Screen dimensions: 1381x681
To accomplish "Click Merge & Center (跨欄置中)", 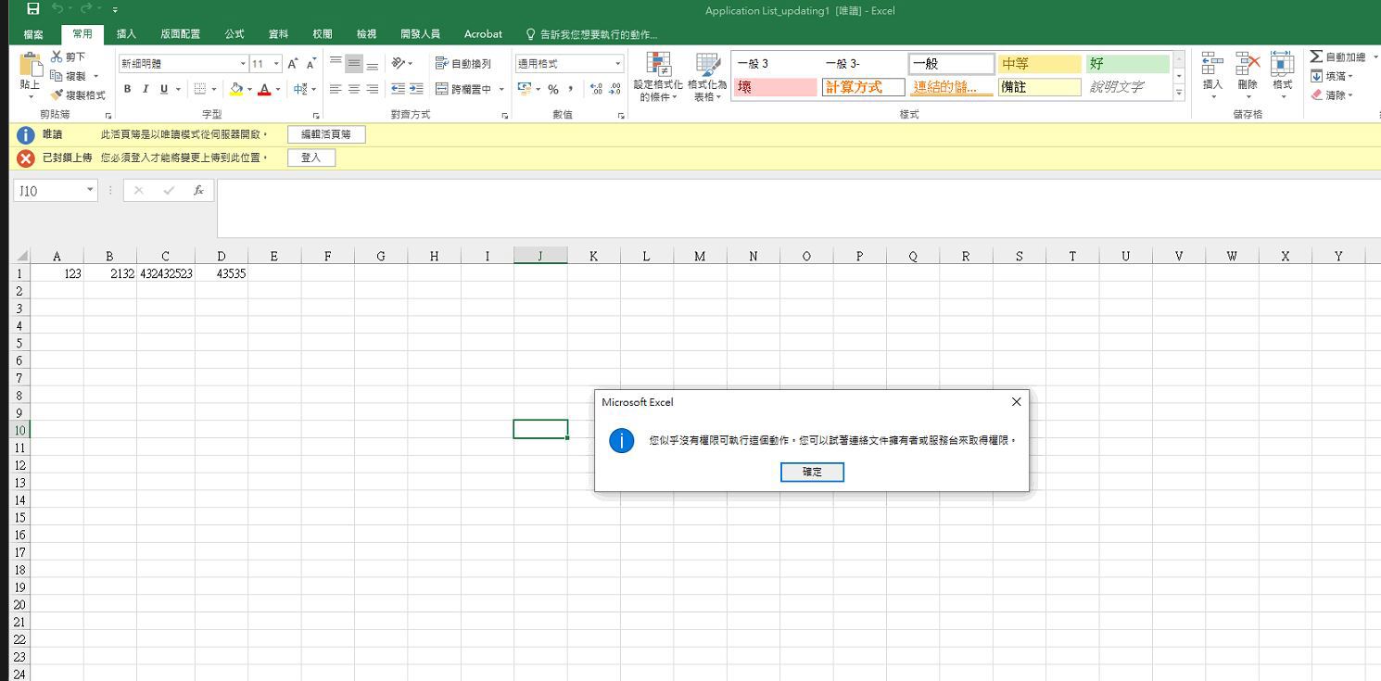I will [463, 90].
